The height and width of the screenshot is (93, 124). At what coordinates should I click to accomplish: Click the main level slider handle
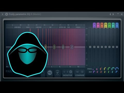coord(90,47)
